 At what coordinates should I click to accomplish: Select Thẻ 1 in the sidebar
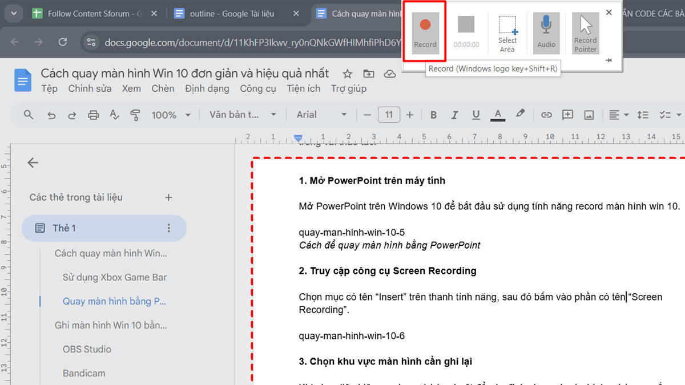pos(104,228)
